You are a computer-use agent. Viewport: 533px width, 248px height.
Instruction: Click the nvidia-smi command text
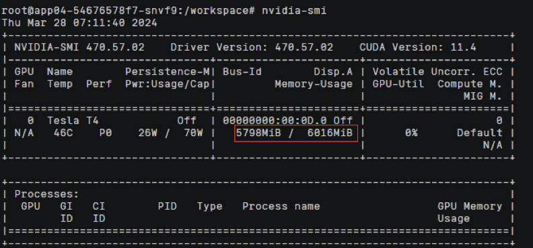(x=294, y=11)
